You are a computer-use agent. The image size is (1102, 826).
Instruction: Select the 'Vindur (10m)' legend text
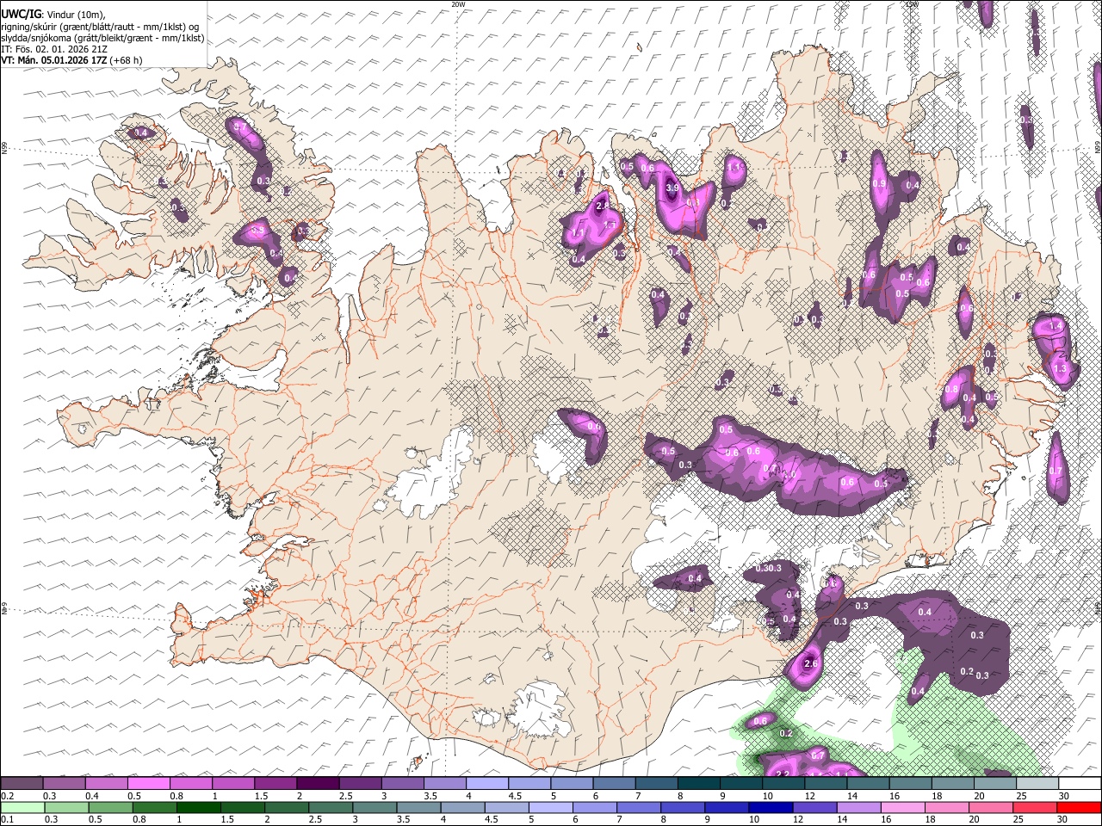pos(76,15)
